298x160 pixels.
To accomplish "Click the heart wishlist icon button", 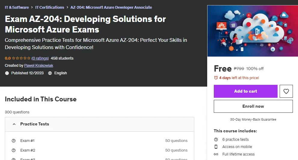I will pyautogui.click(x=286, y=91).
